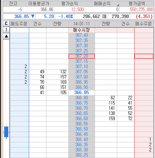Select price 367.00 in the ladder
The image size is (155, 158).
click(x=81, y=77)
